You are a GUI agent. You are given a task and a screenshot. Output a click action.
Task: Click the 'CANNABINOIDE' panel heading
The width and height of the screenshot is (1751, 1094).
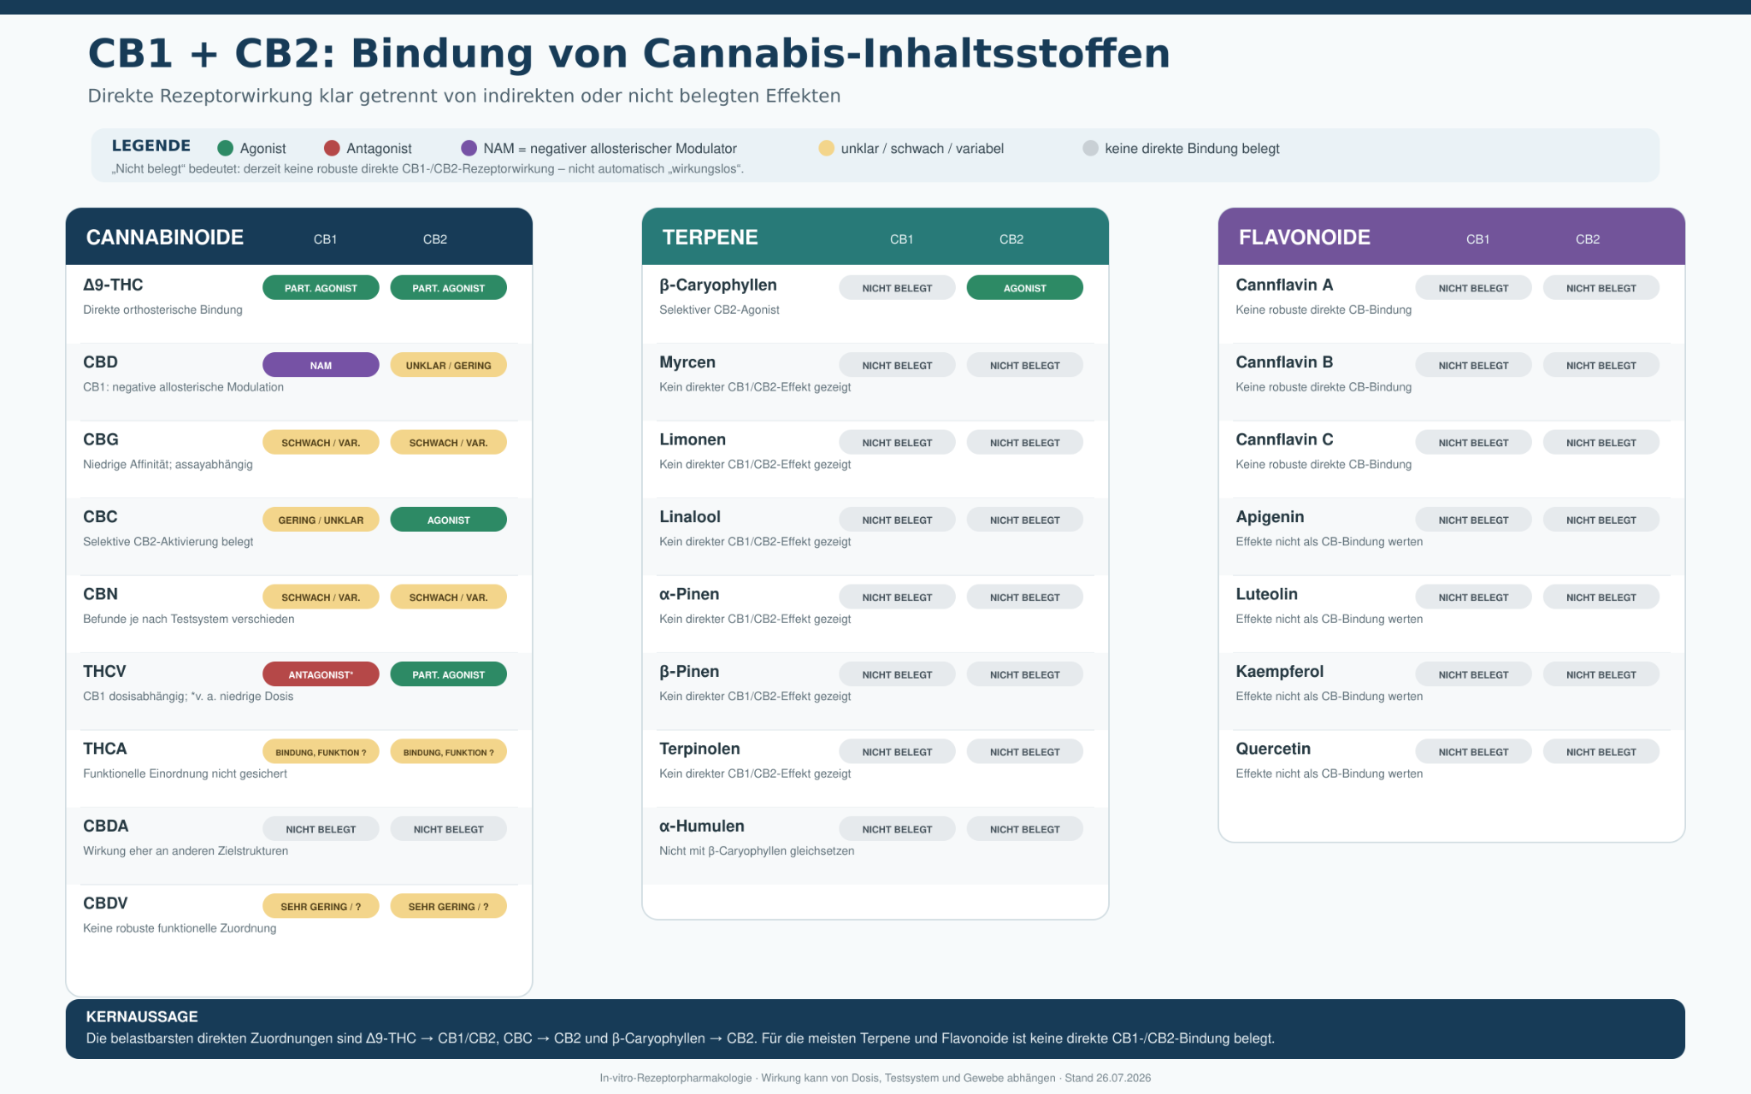165,238
